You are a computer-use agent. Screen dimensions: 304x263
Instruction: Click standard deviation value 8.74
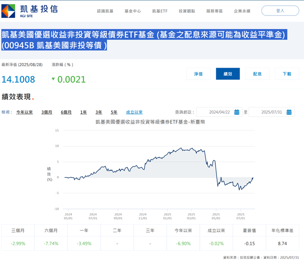click(x=283, y=244)
